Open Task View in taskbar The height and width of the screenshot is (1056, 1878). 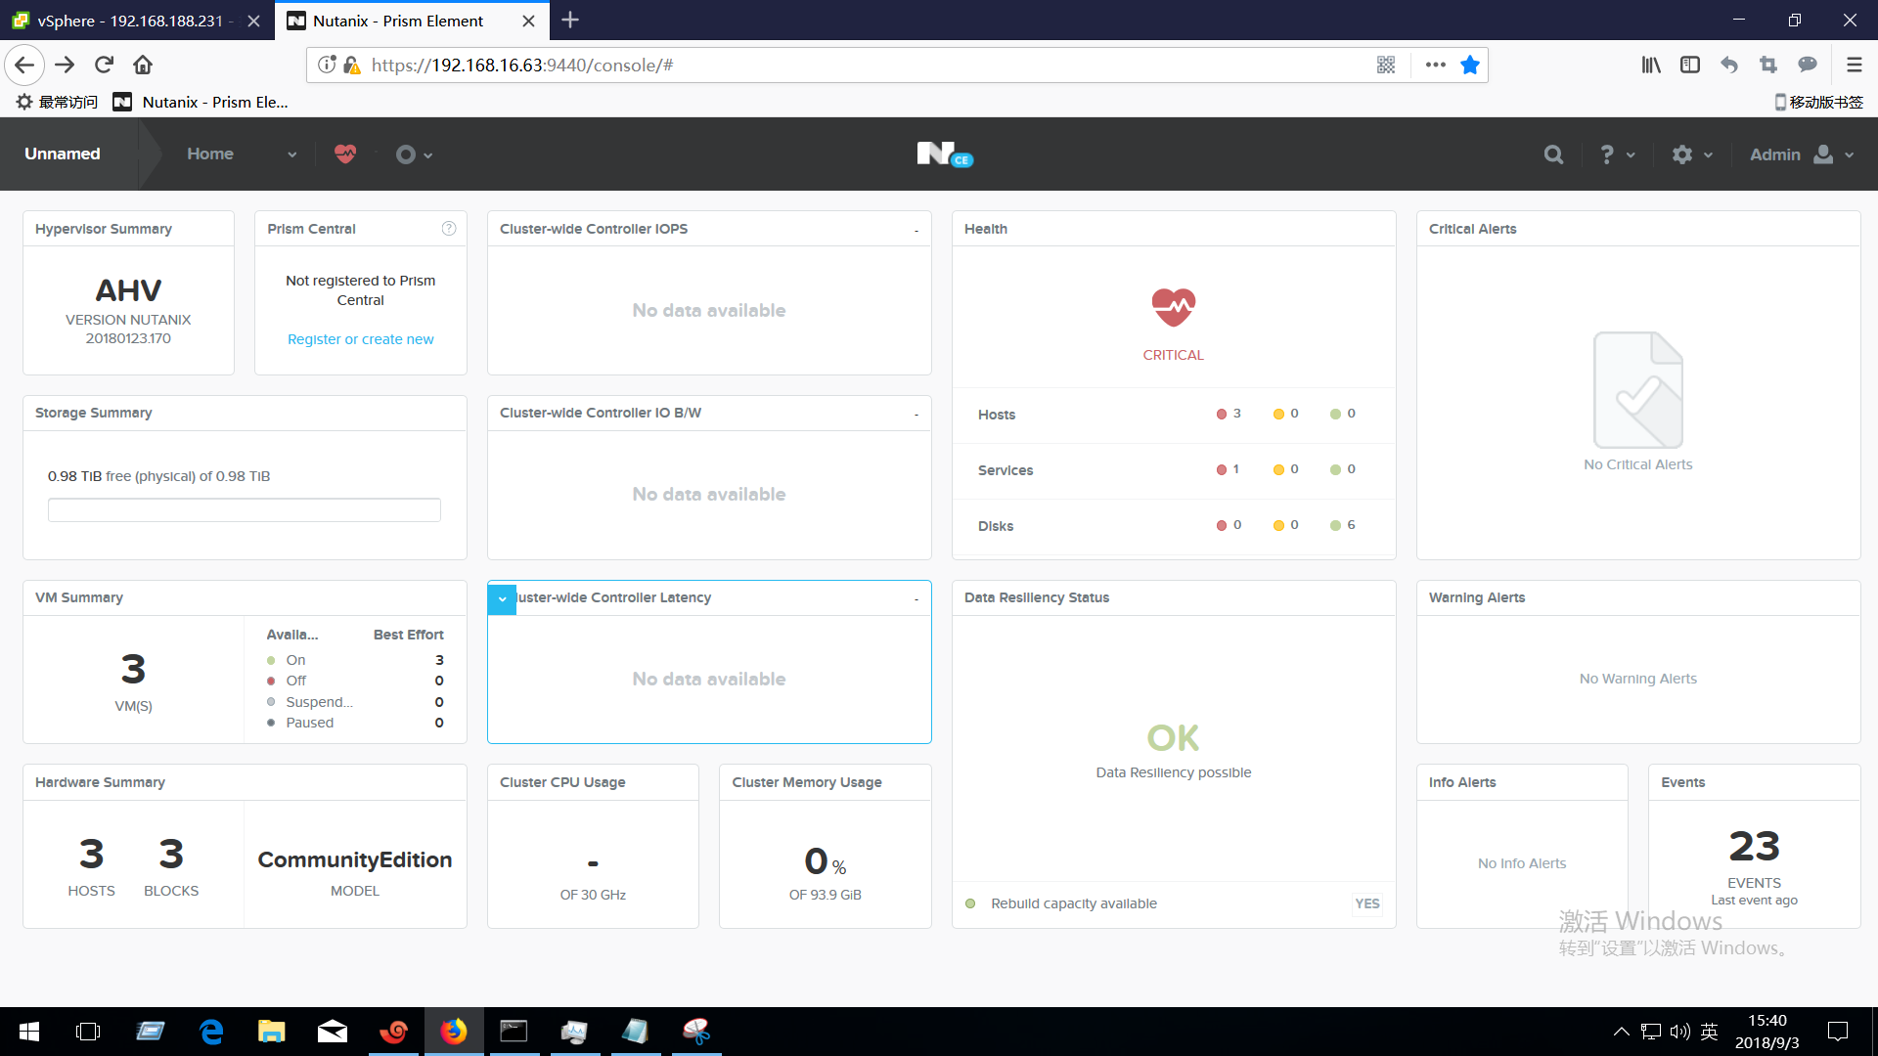point(88,1032)
